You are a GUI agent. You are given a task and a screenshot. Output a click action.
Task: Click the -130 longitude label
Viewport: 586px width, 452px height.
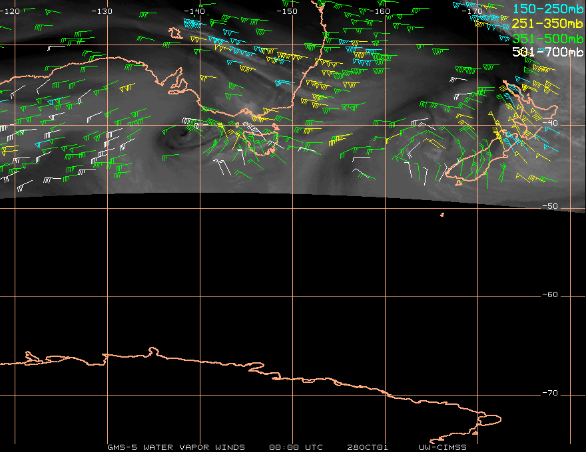102,11
